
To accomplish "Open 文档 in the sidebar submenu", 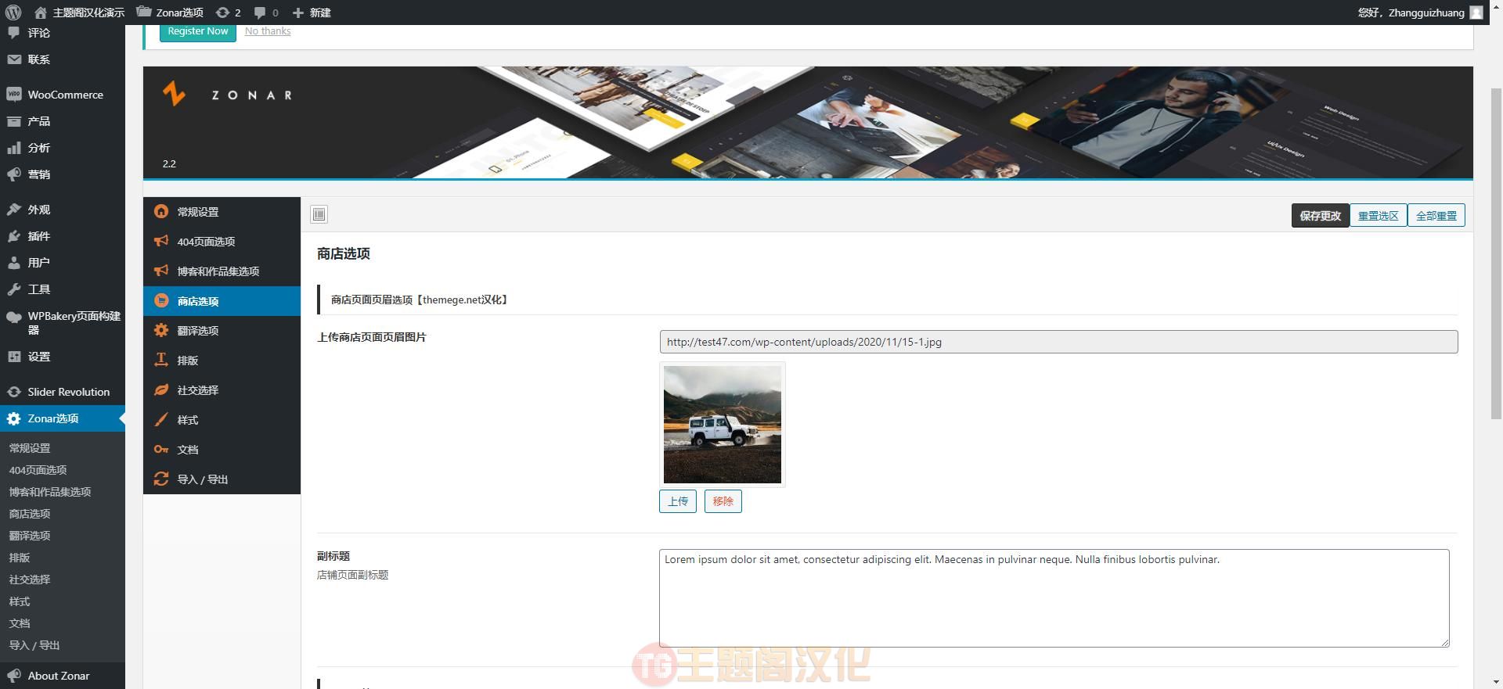I will [x=20, y=623].
